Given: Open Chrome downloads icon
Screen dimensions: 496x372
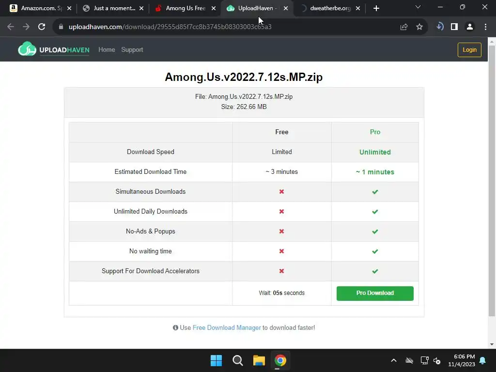Looking at the screenshot, I should tap(440, 27).
